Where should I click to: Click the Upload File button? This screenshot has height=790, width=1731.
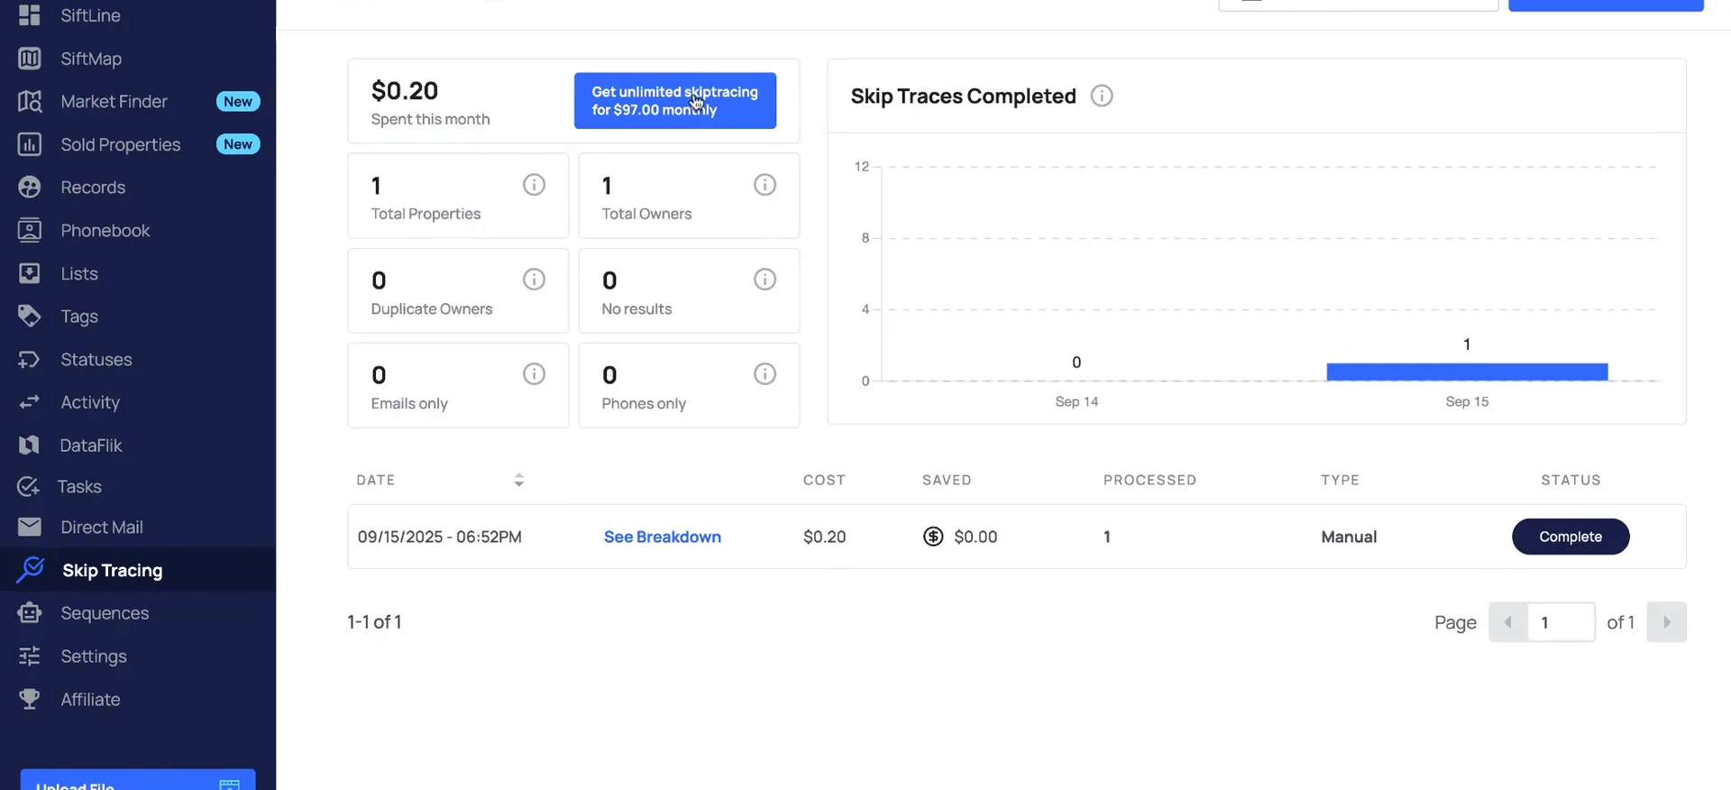click(x=138, y=781)
